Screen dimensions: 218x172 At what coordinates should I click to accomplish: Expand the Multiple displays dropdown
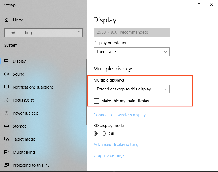pyautogui.click(x=131, y=89)
